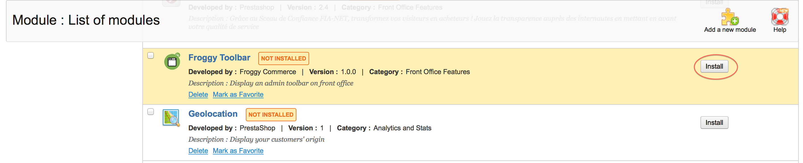The height and width of the screenshot is (163, 803).
Task: Click the Geolocation map module icon
Action: tap(171, 118)
